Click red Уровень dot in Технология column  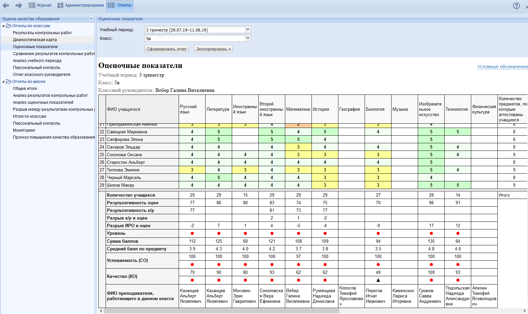pos(458,233)
